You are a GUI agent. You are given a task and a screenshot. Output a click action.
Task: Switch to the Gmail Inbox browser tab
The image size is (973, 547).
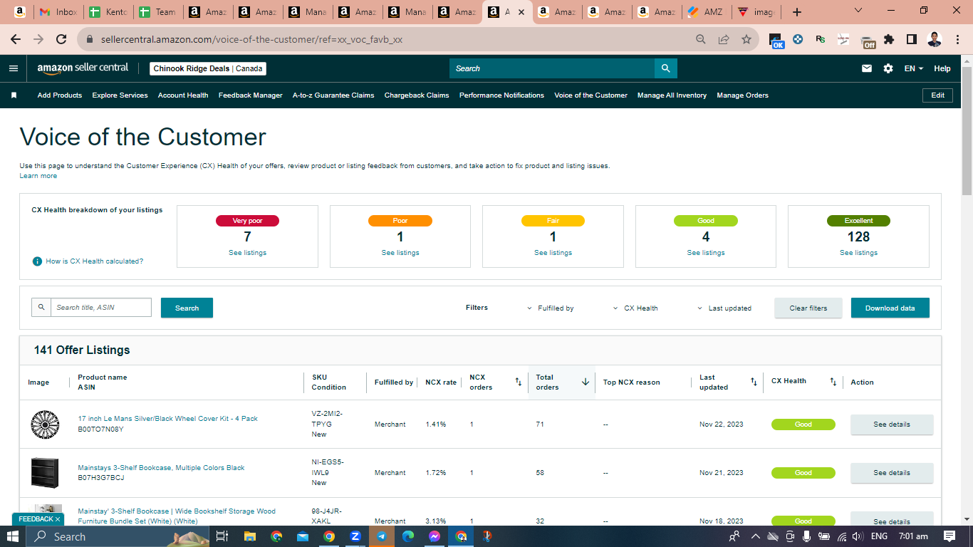(58, 12)
